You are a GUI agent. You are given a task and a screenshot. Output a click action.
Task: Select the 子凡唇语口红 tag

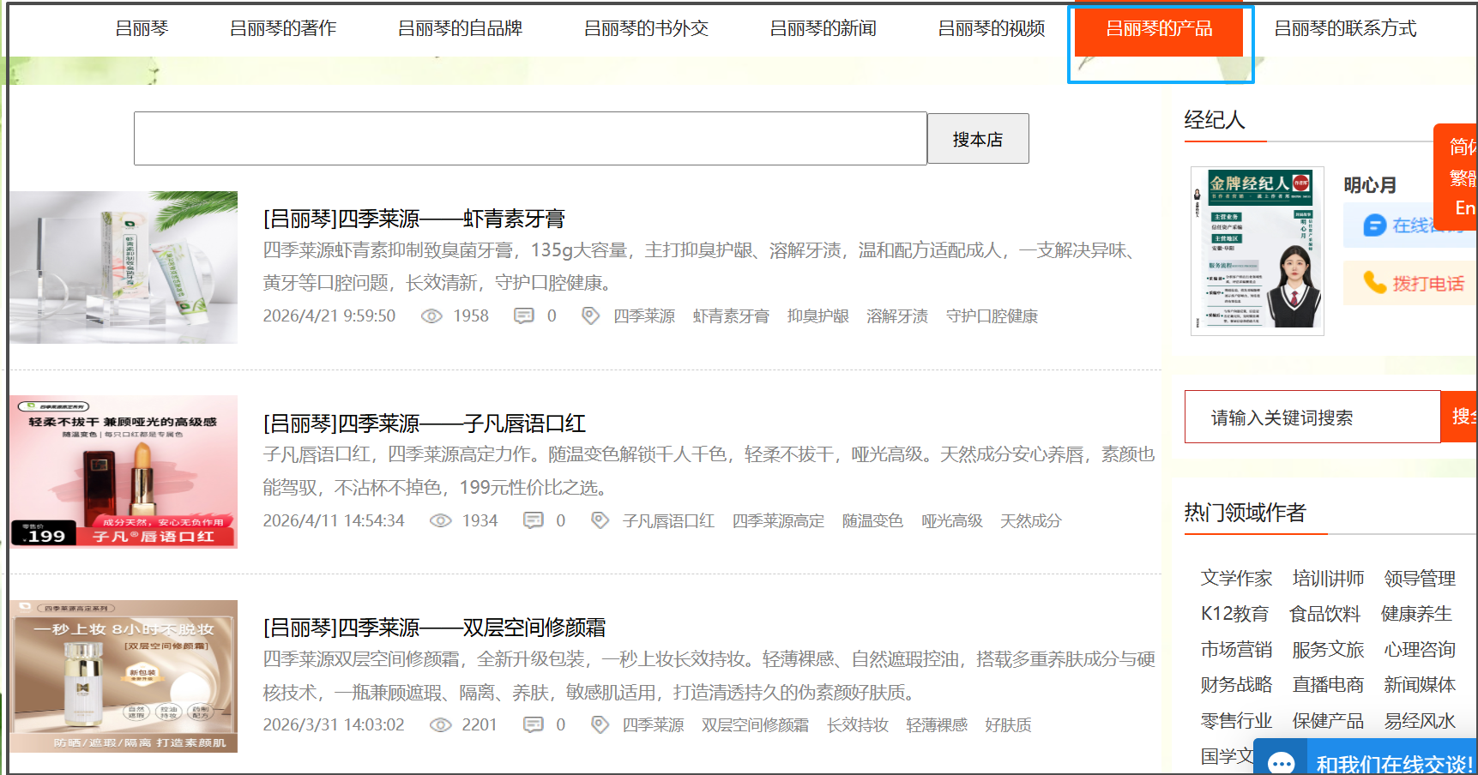pos(668,520)
